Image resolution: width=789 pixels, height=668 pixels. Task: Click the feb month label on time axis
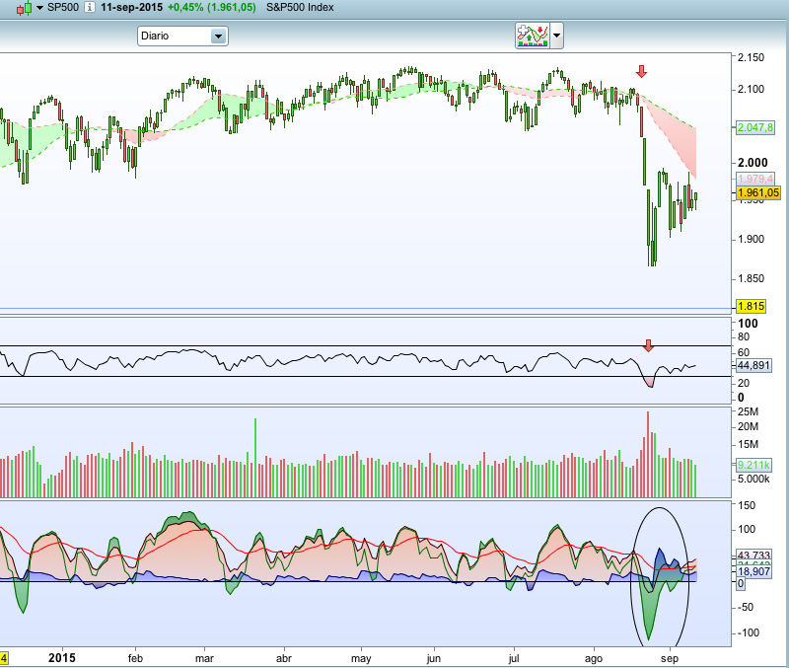point(135,658)
